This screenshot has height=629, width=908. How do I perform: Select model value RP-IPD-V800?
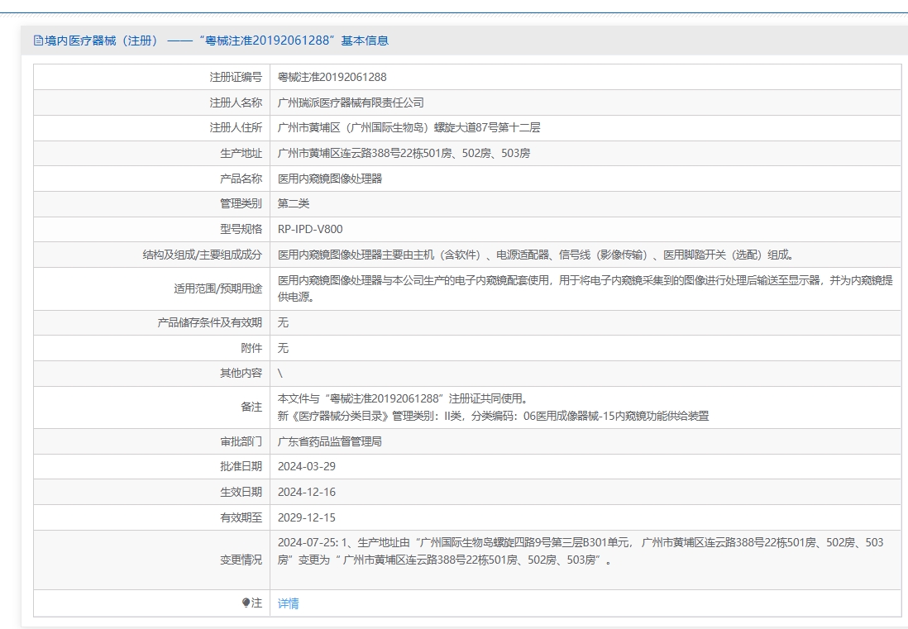tap(310, 229)
